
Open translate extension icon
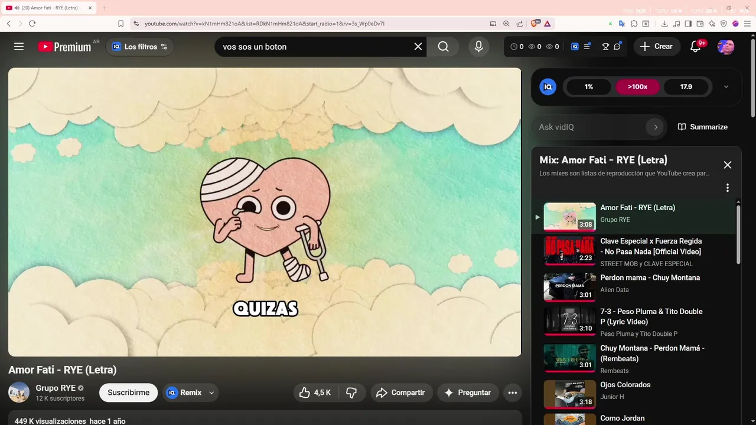pos(621,24)
